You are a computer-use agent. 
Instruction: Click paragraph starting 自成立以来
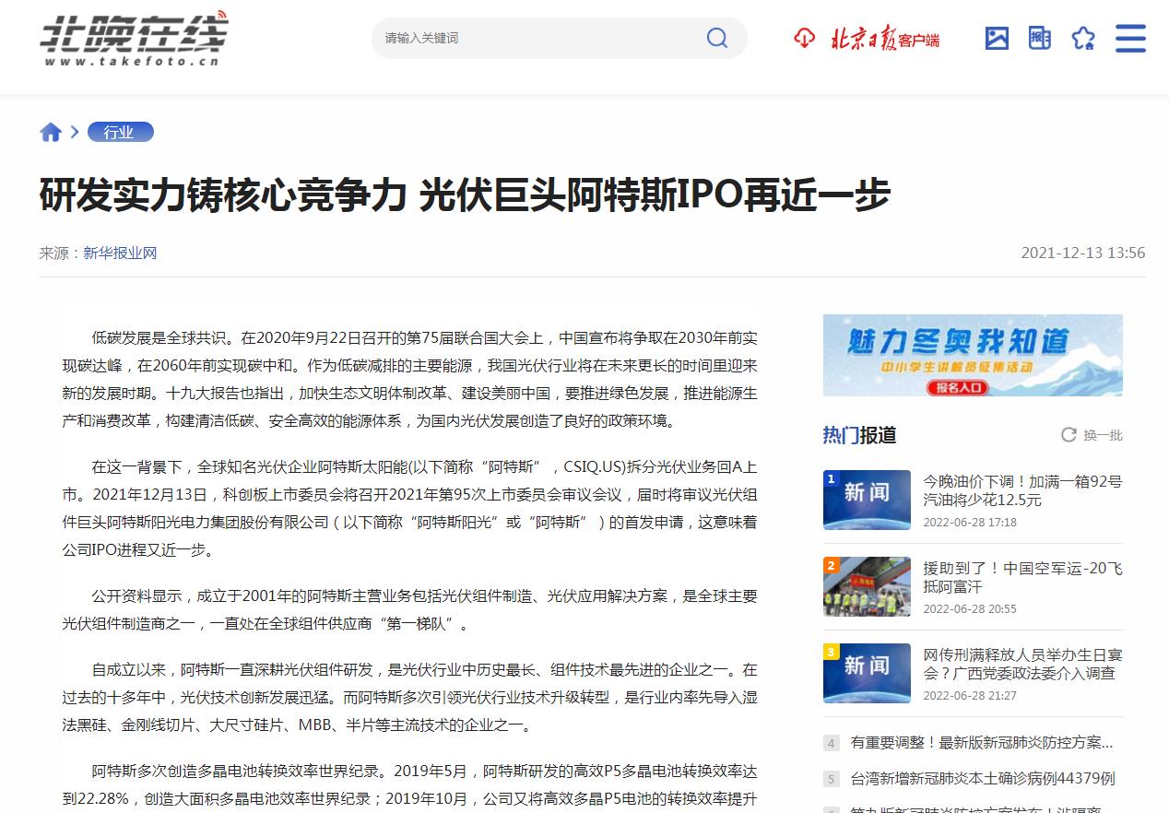point(410,697)
